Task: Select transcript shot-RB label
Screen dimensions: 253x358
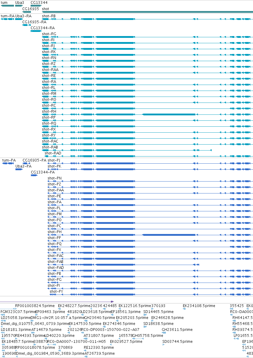Action: [48, 16]
